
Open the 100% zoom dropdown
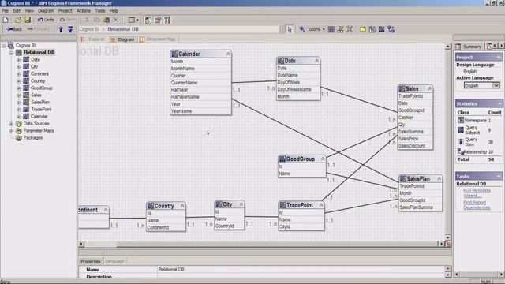324,29
